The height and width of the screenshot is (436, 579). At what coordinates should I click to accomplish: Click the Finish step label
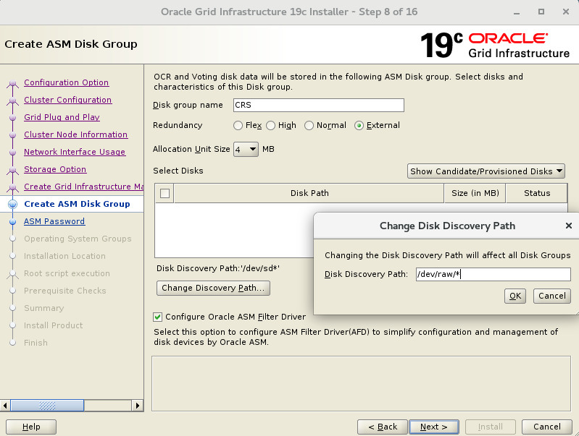click(x=36, y=343)
